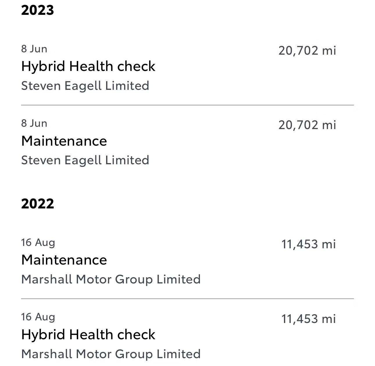Click Marshall Motor Group Limited under Maintenance
The image size is (375, 366).
pos(111,279)
